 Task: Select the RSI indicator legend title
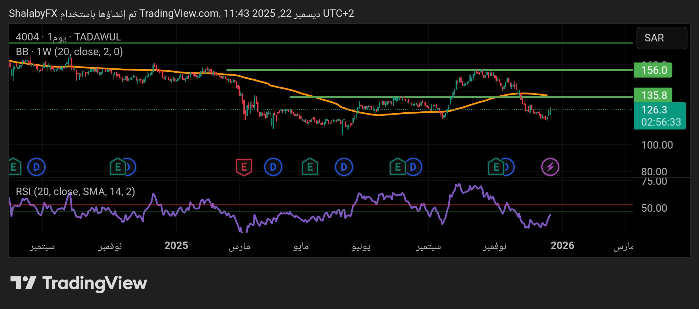75,191
